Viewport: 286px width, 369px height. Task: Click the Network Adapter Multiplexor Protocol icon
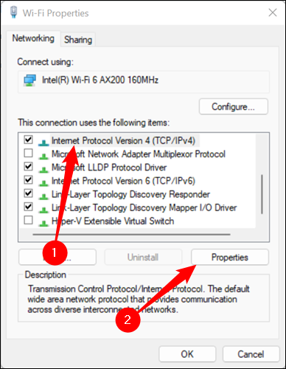click(43, 156)
